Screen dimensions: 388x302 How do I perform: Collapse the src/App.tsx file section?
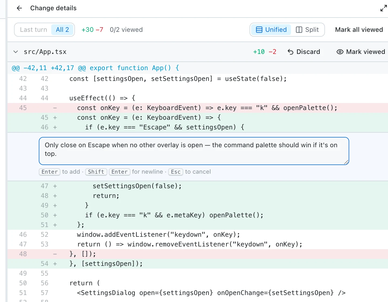click(x=16, y=52)
